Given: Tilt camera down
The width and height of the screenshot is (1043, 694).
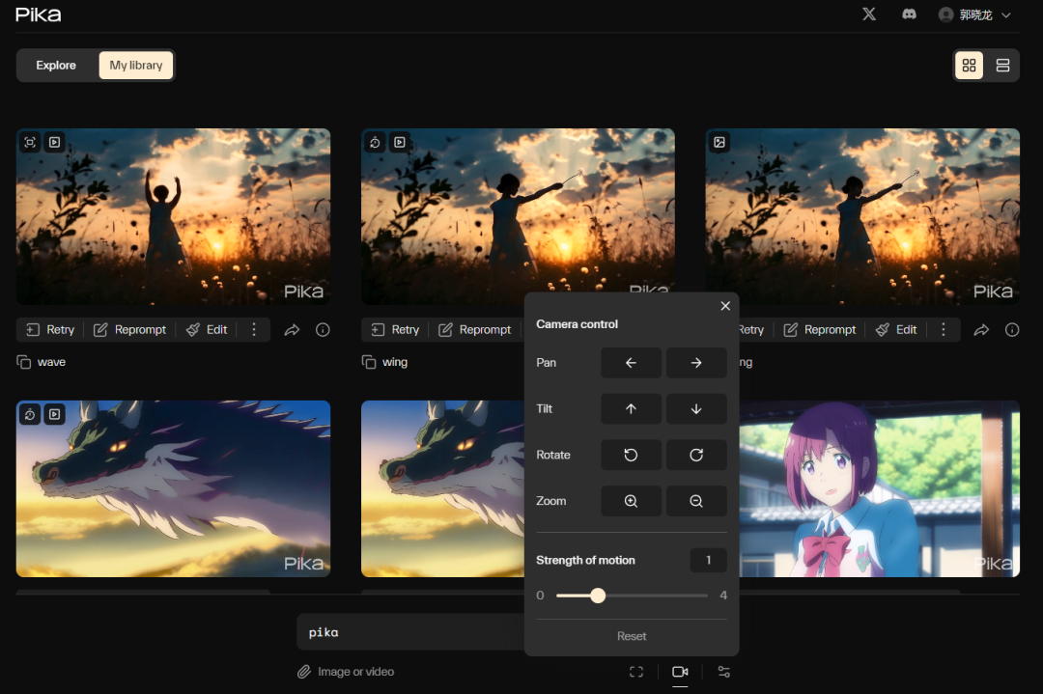Looking at the screenshot, I should pos(696,409).
